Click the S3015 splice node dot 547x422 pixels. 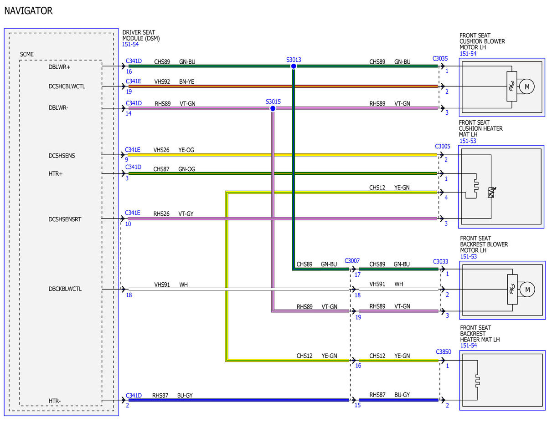point(273,109)
